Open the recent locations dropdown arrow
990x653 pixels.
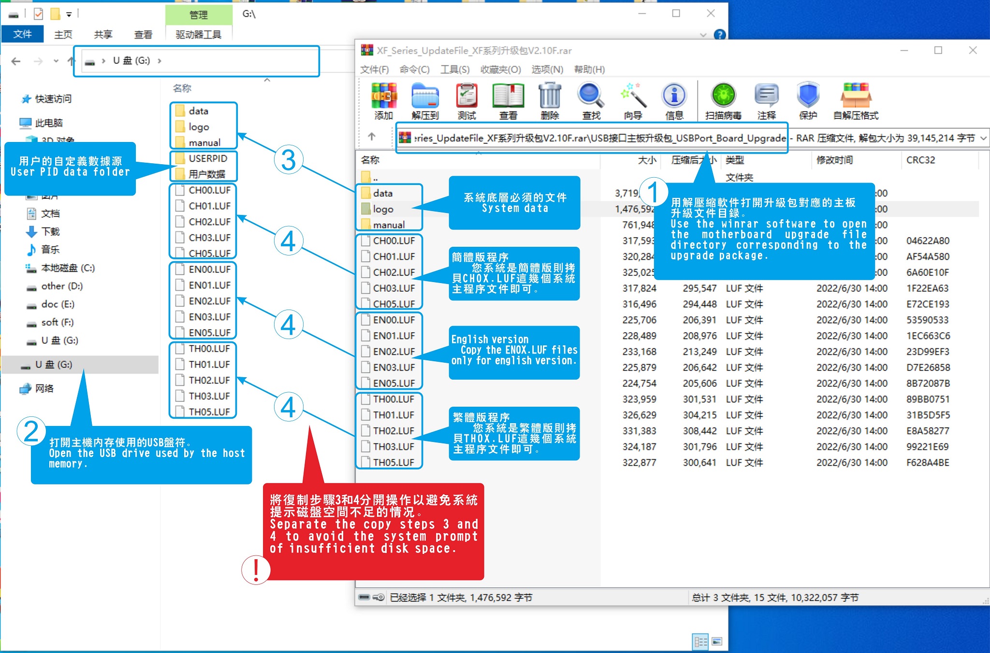click(56, 61)
